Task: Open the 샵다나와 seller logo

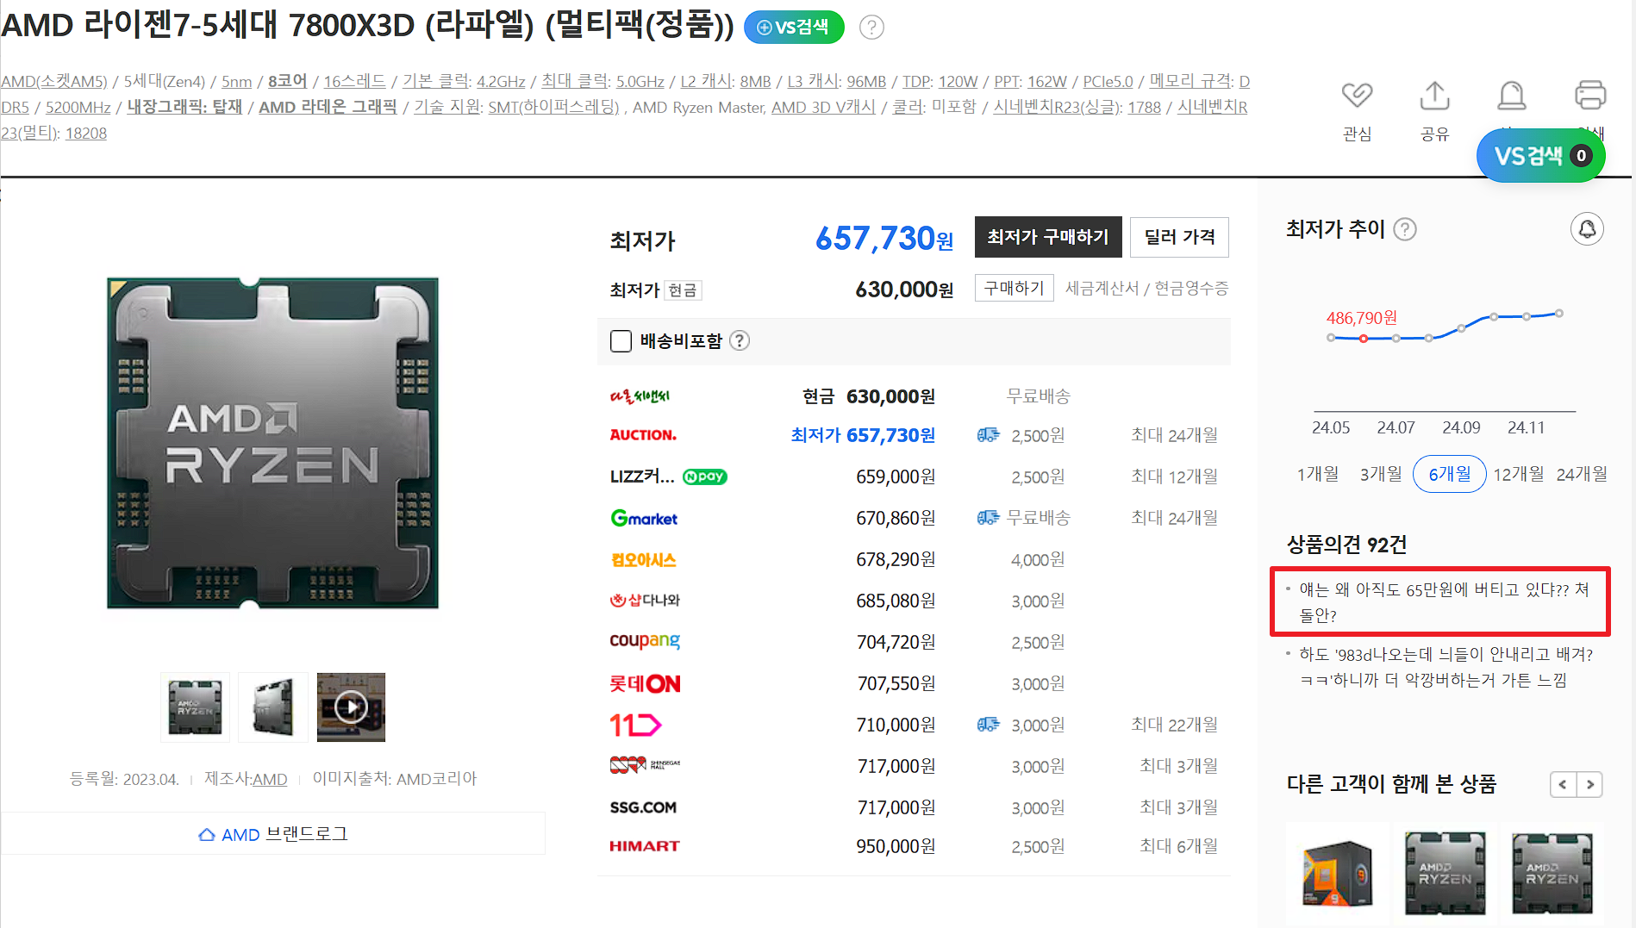Action: [645, 601]
